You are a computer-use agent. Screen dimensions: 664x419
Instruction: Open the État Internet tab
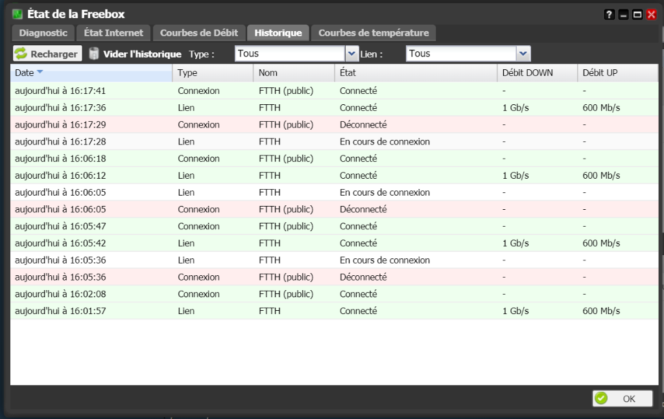(x=113, y=33)
